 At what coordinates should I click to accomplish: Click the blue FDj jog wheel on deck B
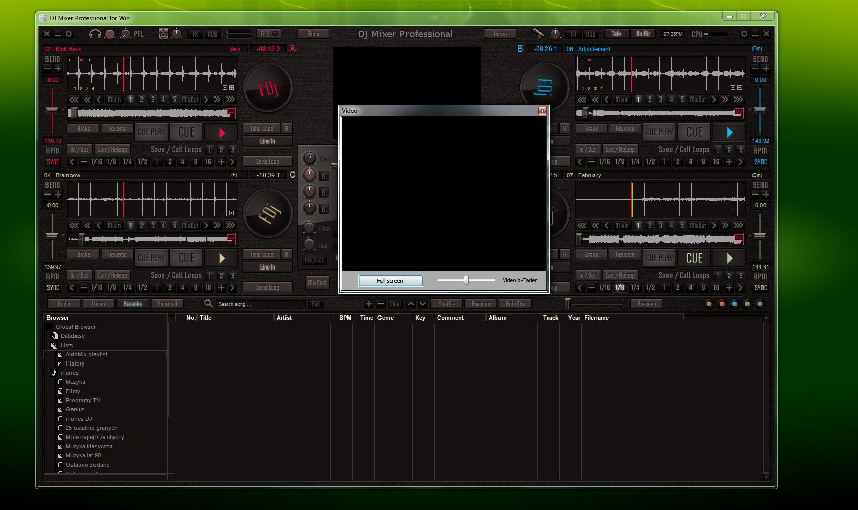[x=544, y=87]
